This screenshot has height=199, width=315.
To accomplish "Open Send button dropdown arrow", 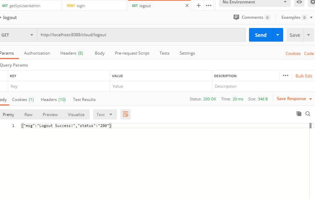I will [x=278, y=35].
